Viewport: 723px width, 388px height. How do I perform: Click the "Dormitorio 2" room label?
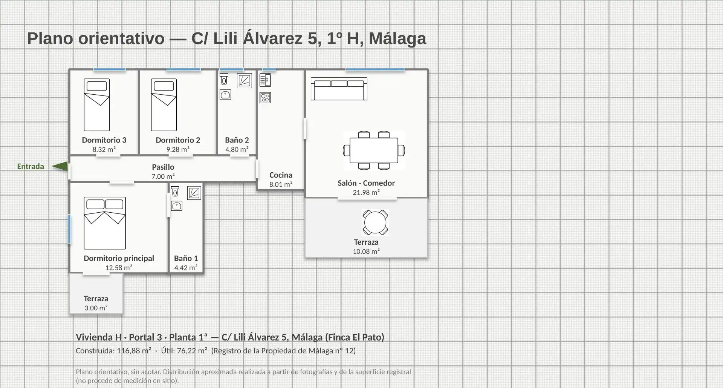click(x=178, y=140)
